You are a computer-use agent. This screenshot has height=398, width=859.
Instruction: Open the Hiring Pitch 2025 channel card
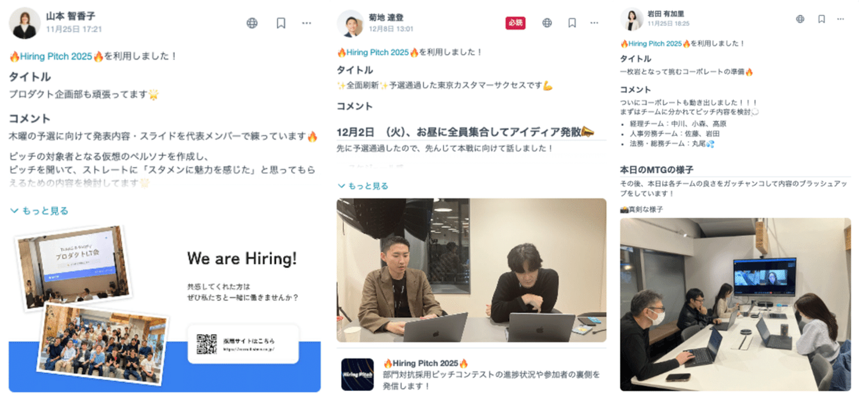click(471, 374)
